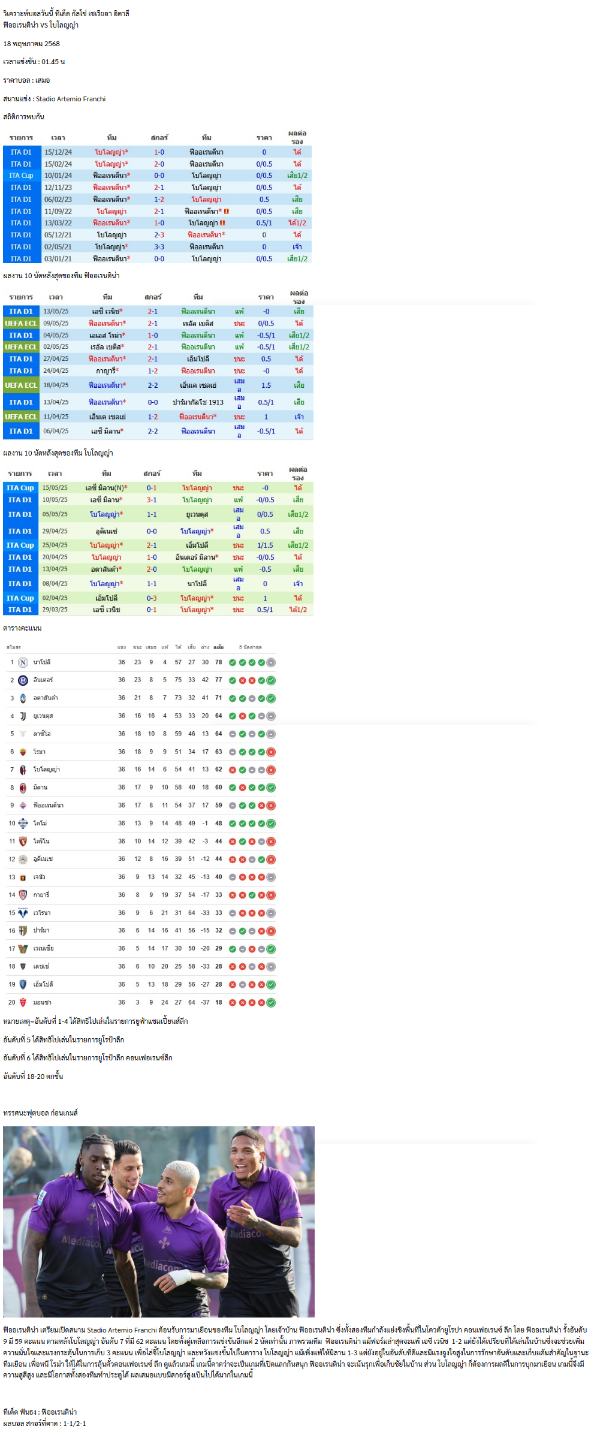Click the 29/03/25 date in Bologna form table
The height and width of the screenshot is (1435, 594).
55,610
